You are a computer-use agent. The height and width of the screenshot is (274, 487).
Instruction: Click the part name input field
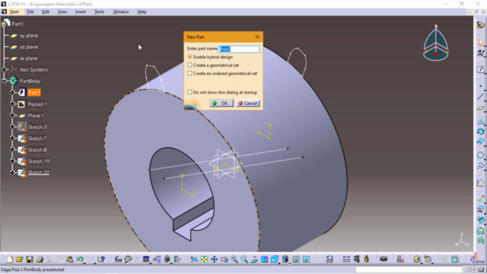coord(239,49)
